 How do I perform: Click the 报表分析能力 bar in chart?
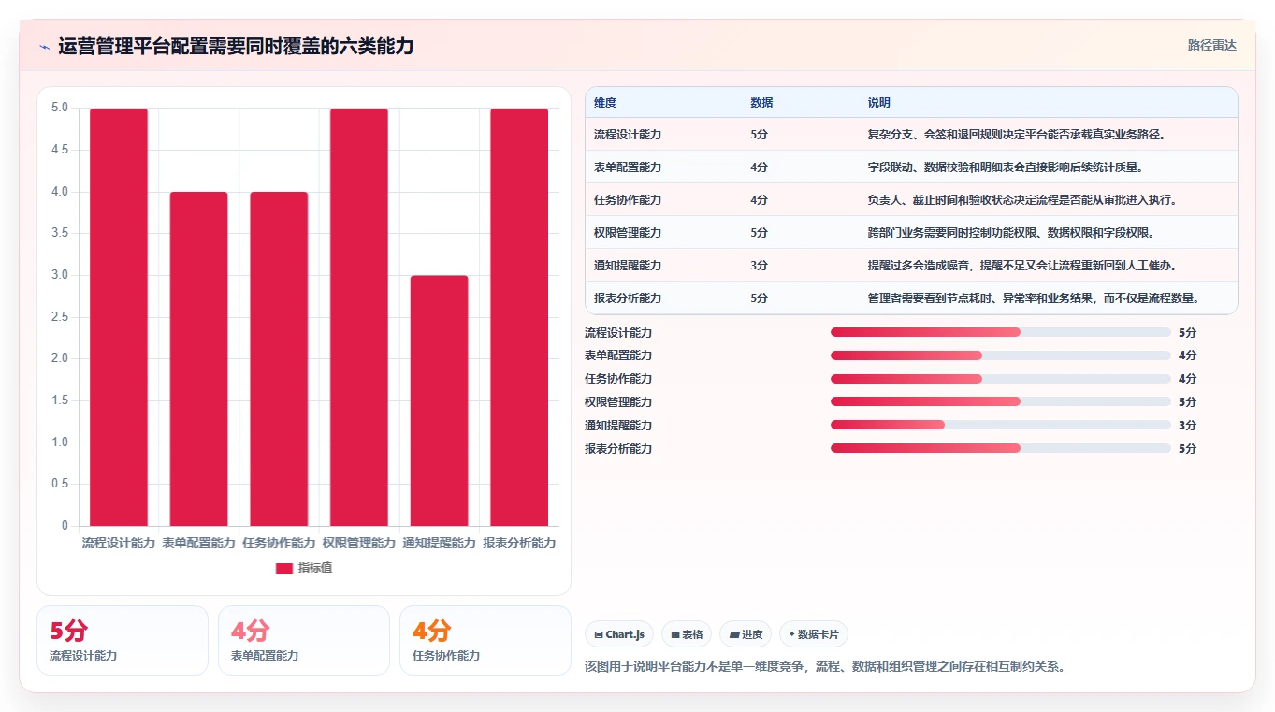coord(519,317)
